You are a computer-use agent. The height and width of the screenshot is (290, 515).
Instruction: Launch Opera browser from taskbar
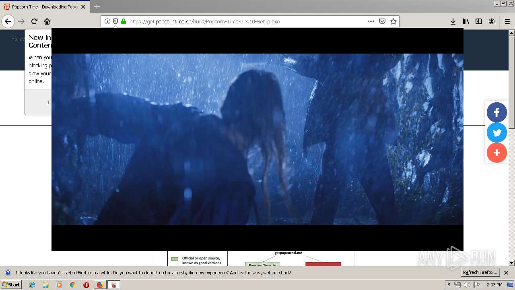pos(86,285)
